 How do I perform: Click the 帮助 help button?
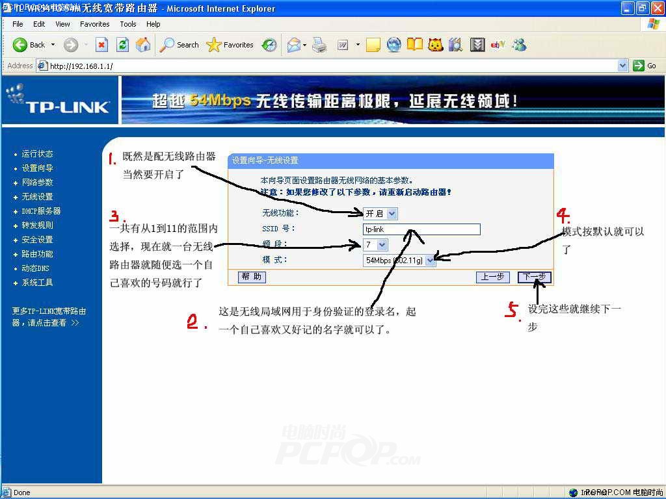[x=252, y=277]
